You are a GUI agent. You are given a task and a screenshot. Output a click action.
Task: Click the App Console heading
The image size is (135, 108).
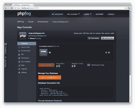pos(24,27)
